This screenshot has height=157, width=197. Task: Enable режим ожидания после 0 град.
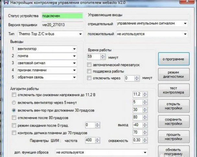14,125
